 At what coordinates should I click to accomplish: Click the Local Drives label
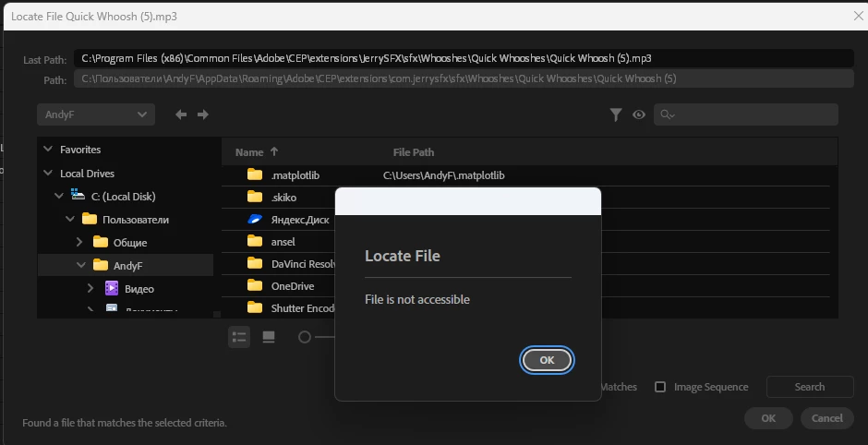tap(87, 174)
